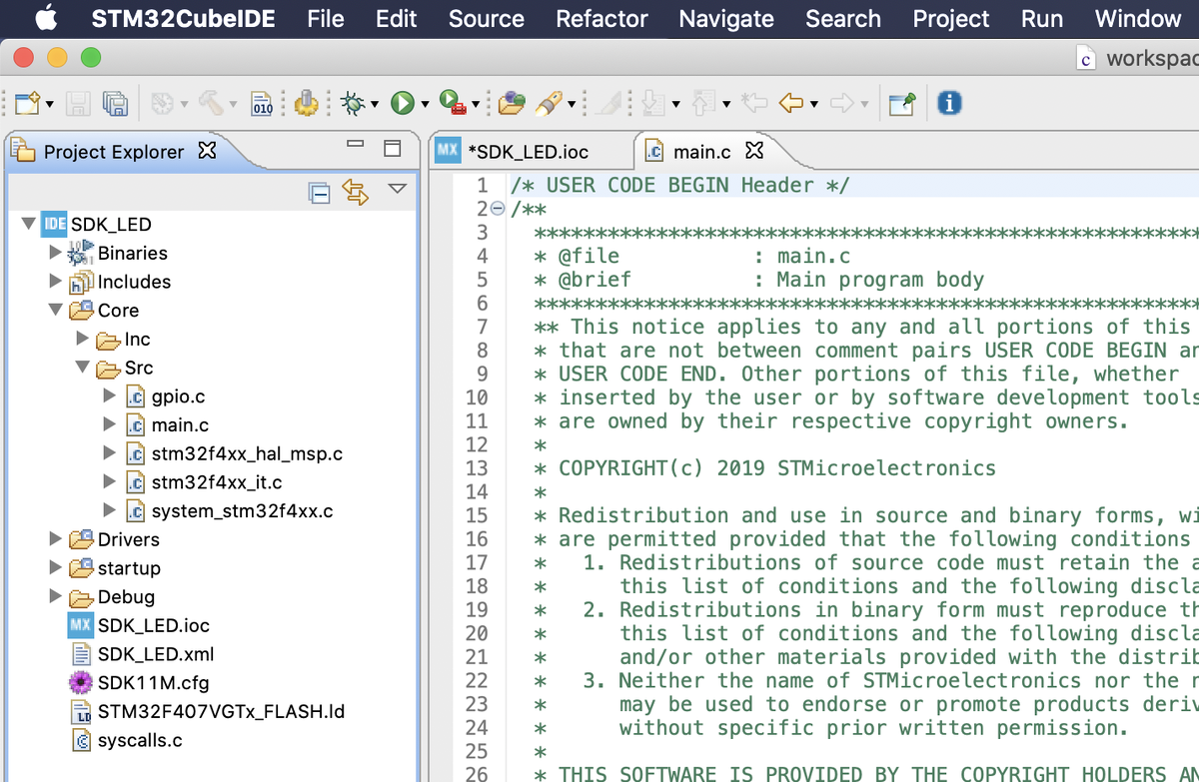Click the Next Annotation icon
This screenshot has height=782, width=1199.
point(652,103)
